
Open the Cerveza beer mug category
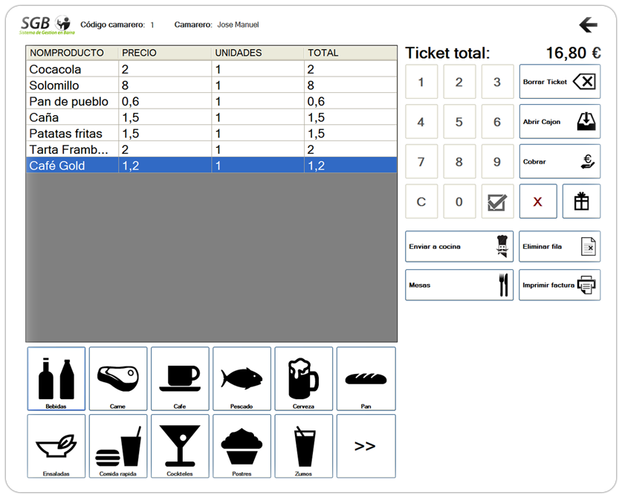click(304, 378)
